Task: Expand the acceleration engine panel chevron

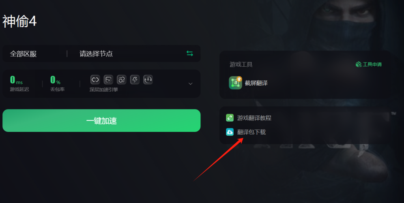Action: point(191,84)
